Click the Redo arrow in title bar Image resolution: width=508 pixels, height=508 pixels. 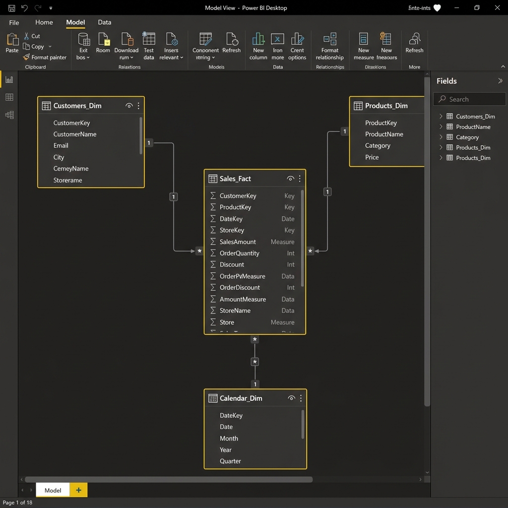38,8
